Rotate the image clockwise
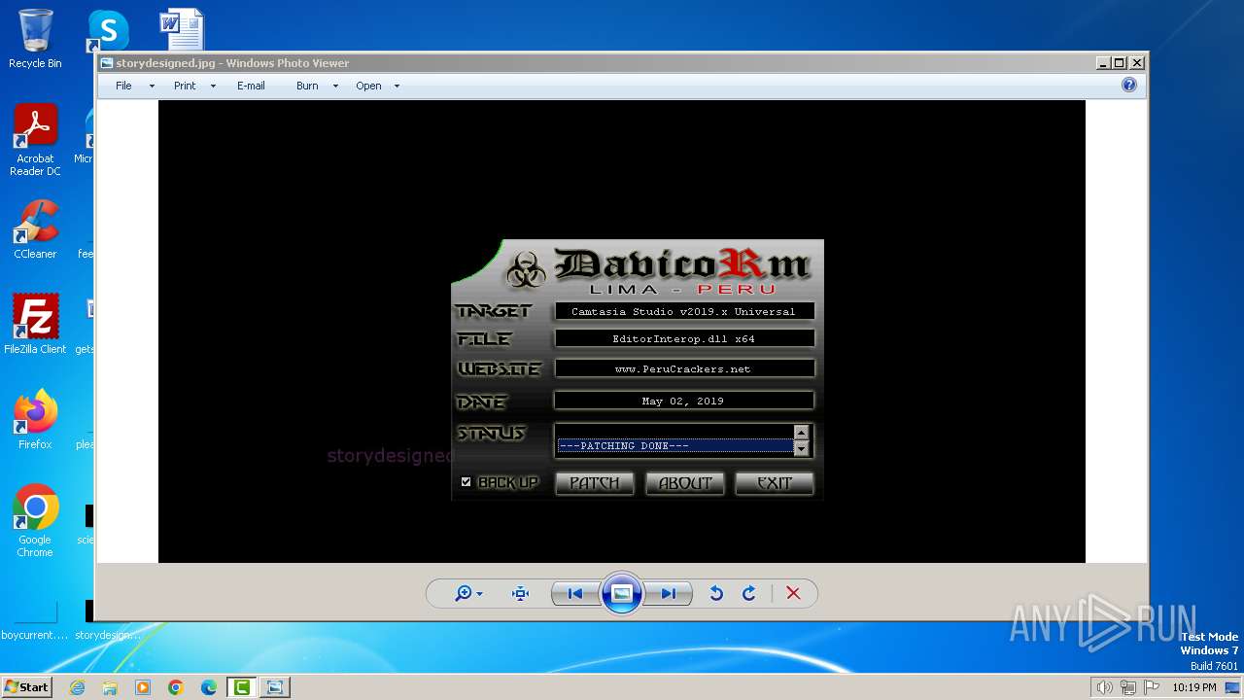This screenshot has height=700, width=1244. (748, 593)
